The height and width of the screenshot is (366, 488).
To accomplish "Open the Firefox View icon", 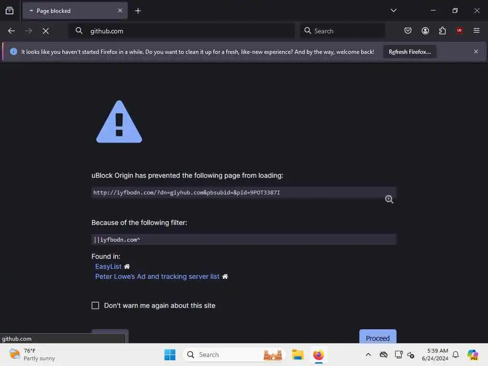I will [x=10, y=11].
